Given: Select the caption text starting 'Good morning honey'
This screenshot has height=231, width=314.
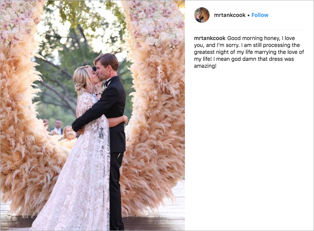Looking at the screenshot, I should pyautogui.click(x=249, y=52).
